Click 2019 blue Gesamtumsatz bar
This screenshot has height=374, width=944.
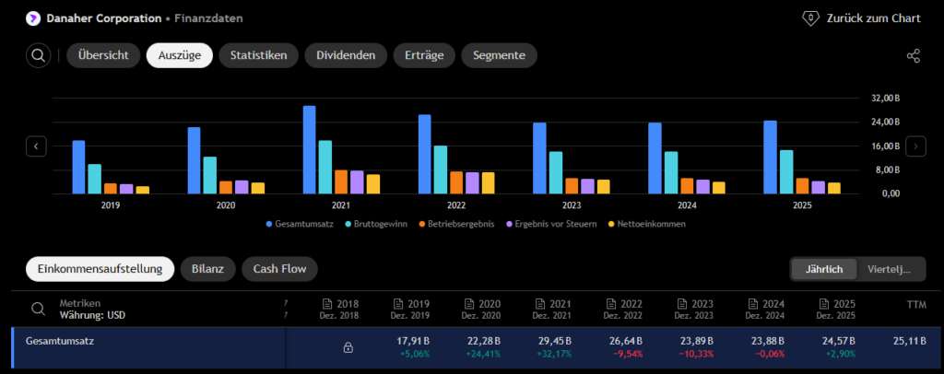point(79,167)
